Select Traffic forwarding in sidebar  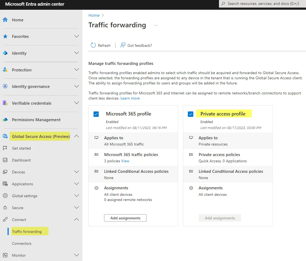click(x=27, y=232)
